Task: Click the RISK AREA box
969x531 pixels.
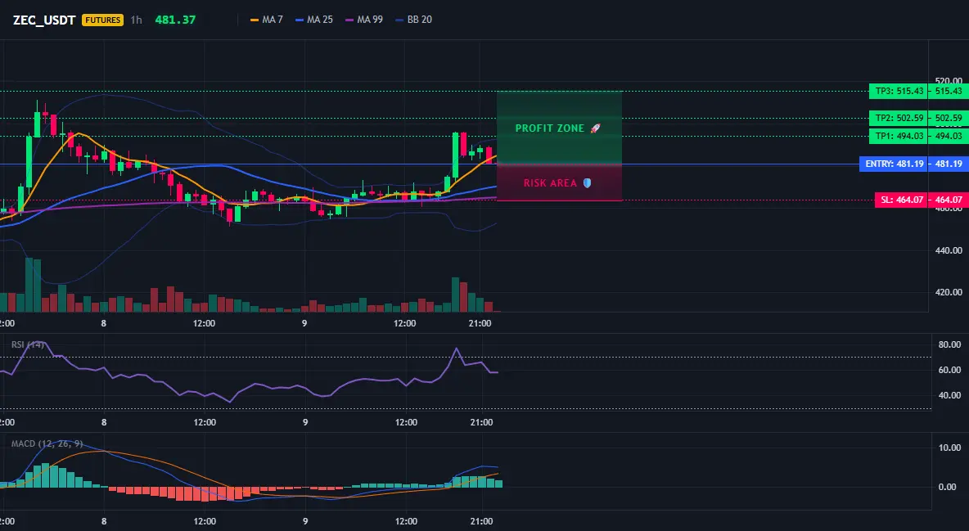Action: pyautogui.click(x=559, y=183)
